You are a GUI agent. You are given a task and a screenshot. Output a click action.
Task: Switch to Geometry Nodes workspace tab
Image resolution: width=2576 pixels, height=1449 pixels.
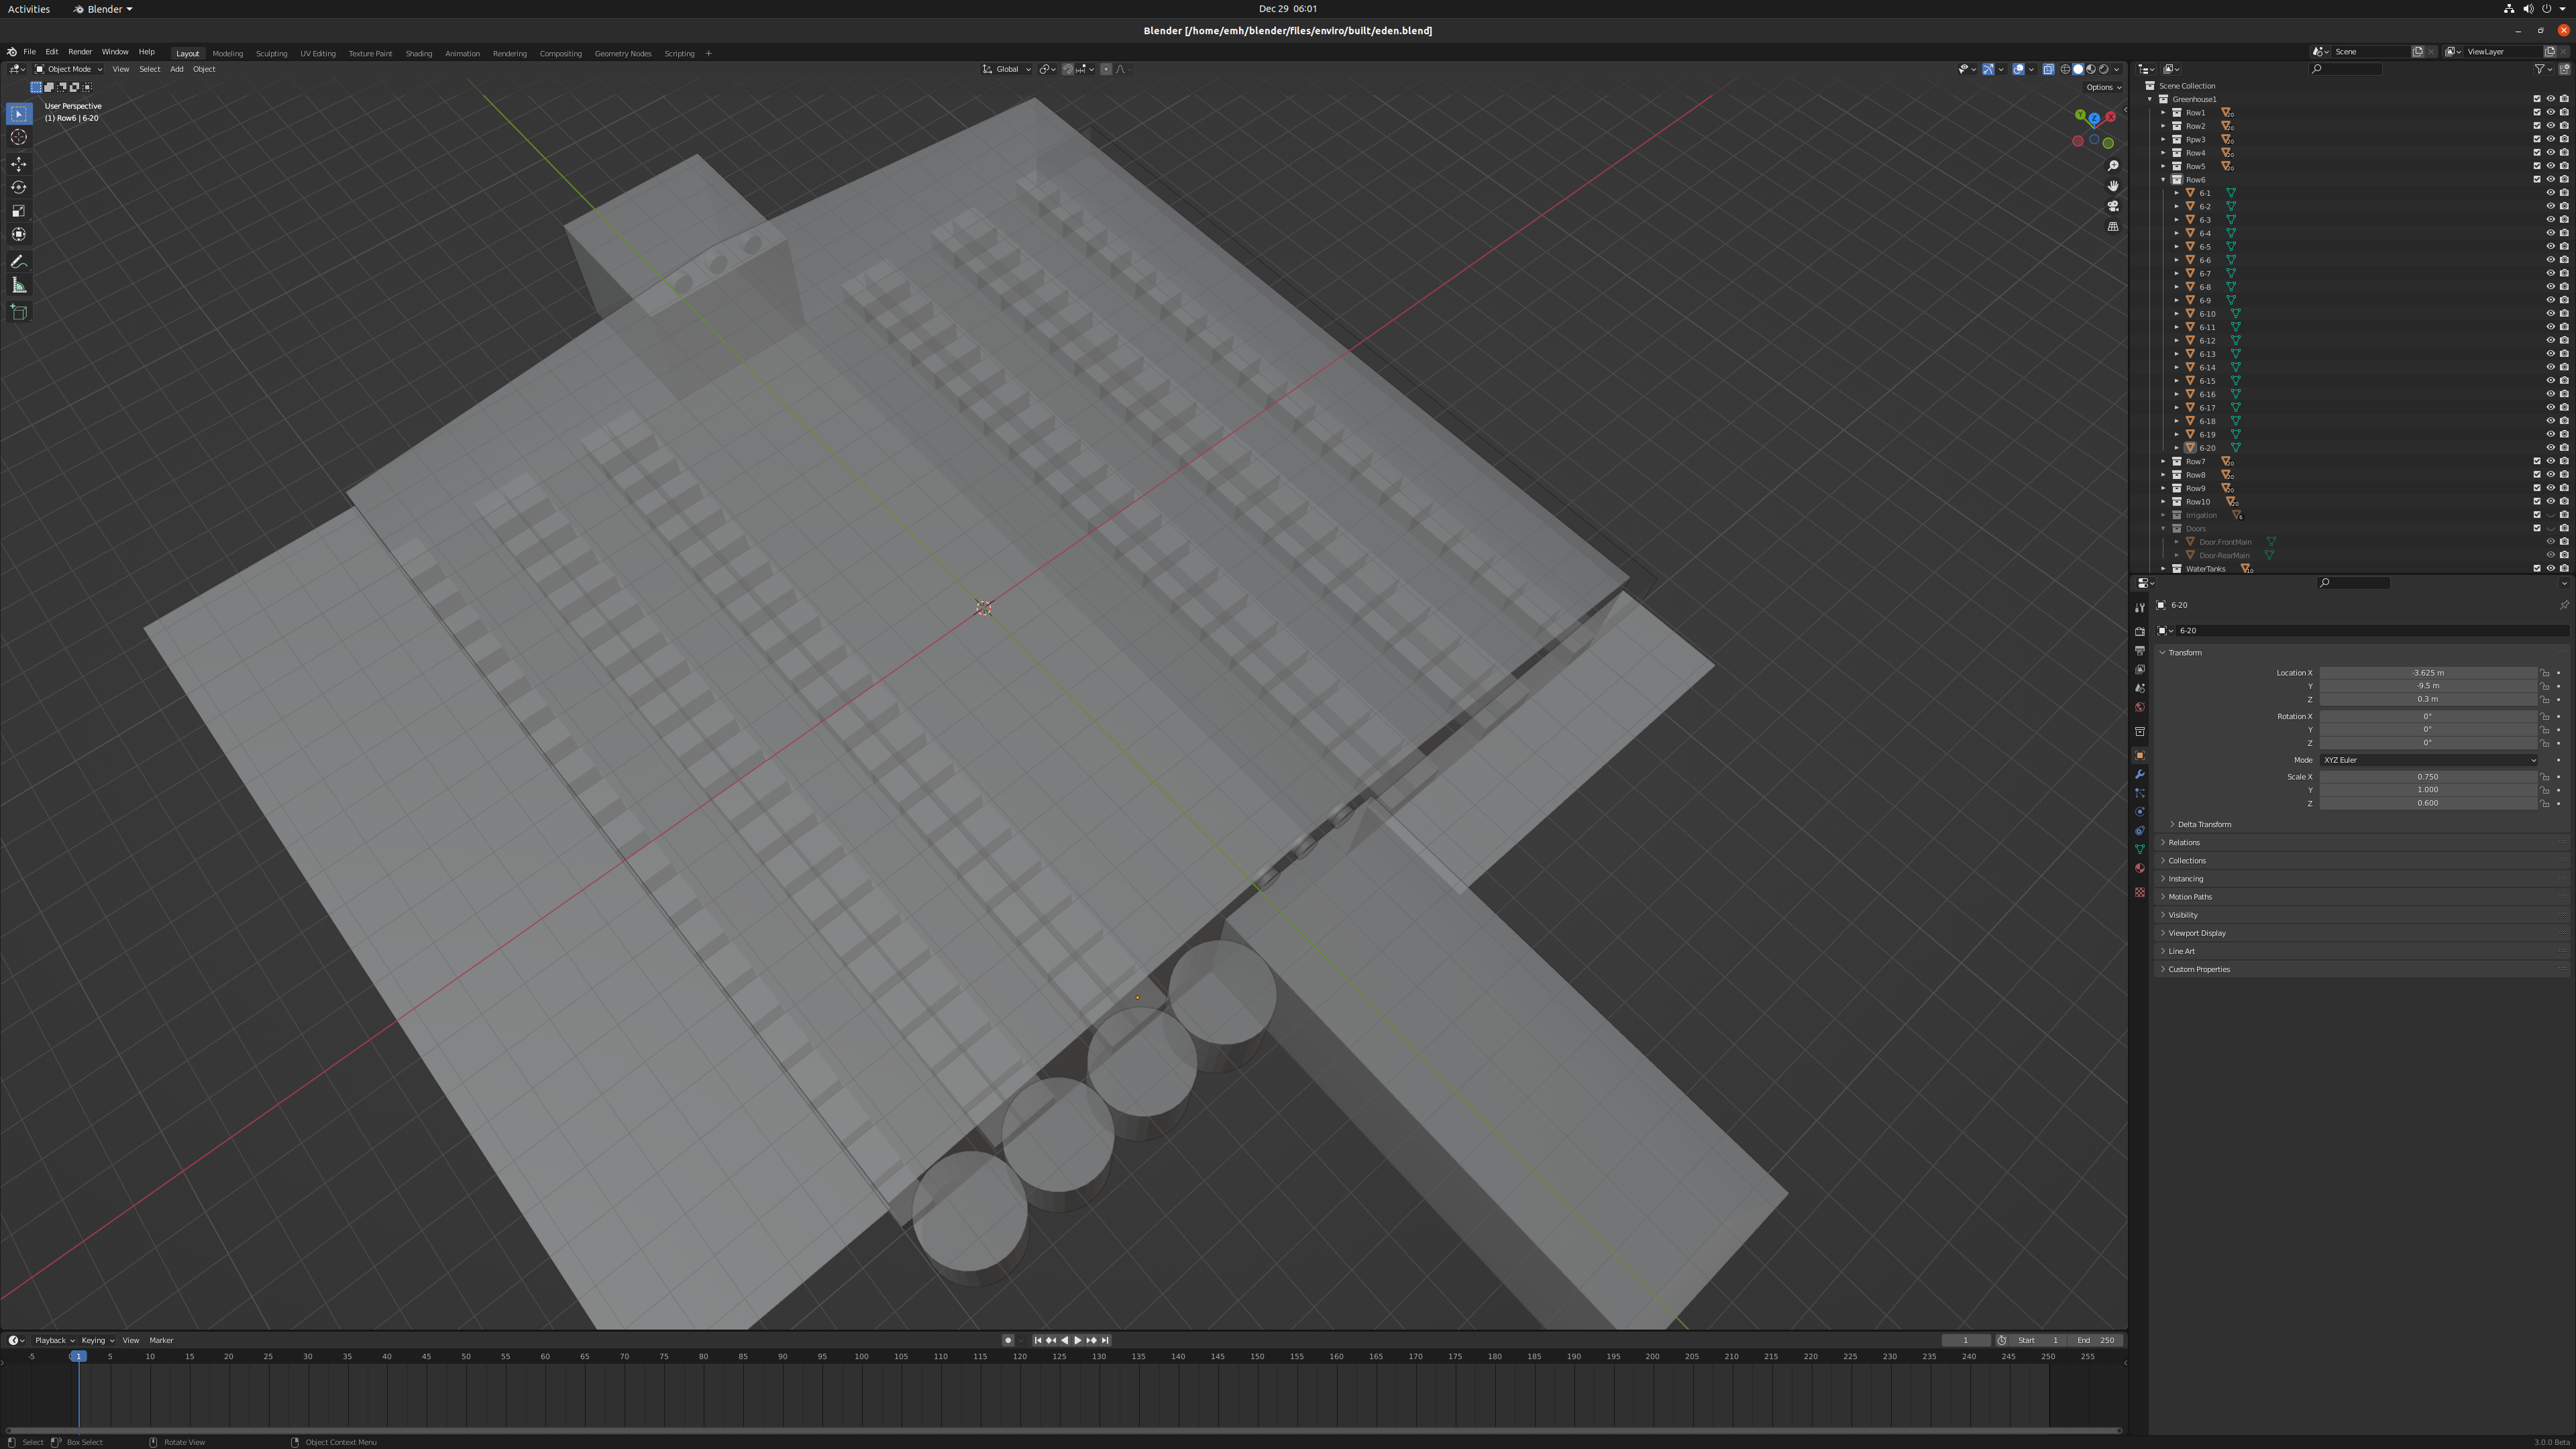point(622,53)
